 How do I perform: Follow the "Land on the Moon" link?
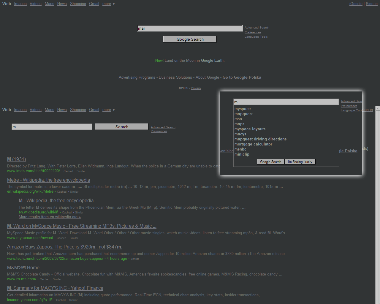(180, 60)
